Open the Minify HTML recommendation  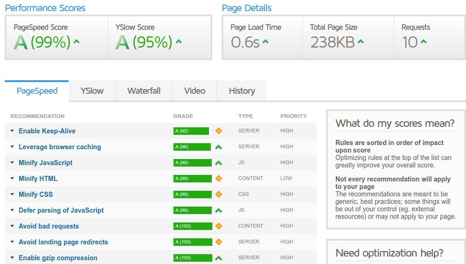(38, 179)
